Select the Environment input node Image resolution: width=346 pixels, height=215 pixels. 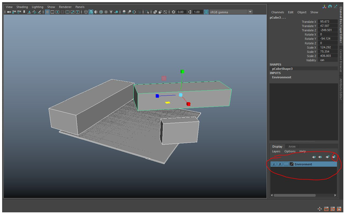click(x=281, y=77)
